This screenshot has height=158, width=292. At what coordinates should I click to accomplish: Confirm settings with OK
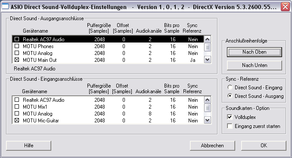click(264, 146)
